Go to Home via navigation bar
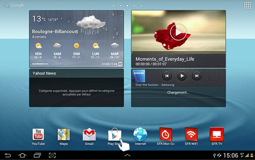The height and width of the screenshot is (160, 255). point(22,155)
